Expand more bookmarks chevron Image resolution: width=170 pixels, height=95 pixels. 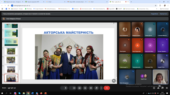157,9
